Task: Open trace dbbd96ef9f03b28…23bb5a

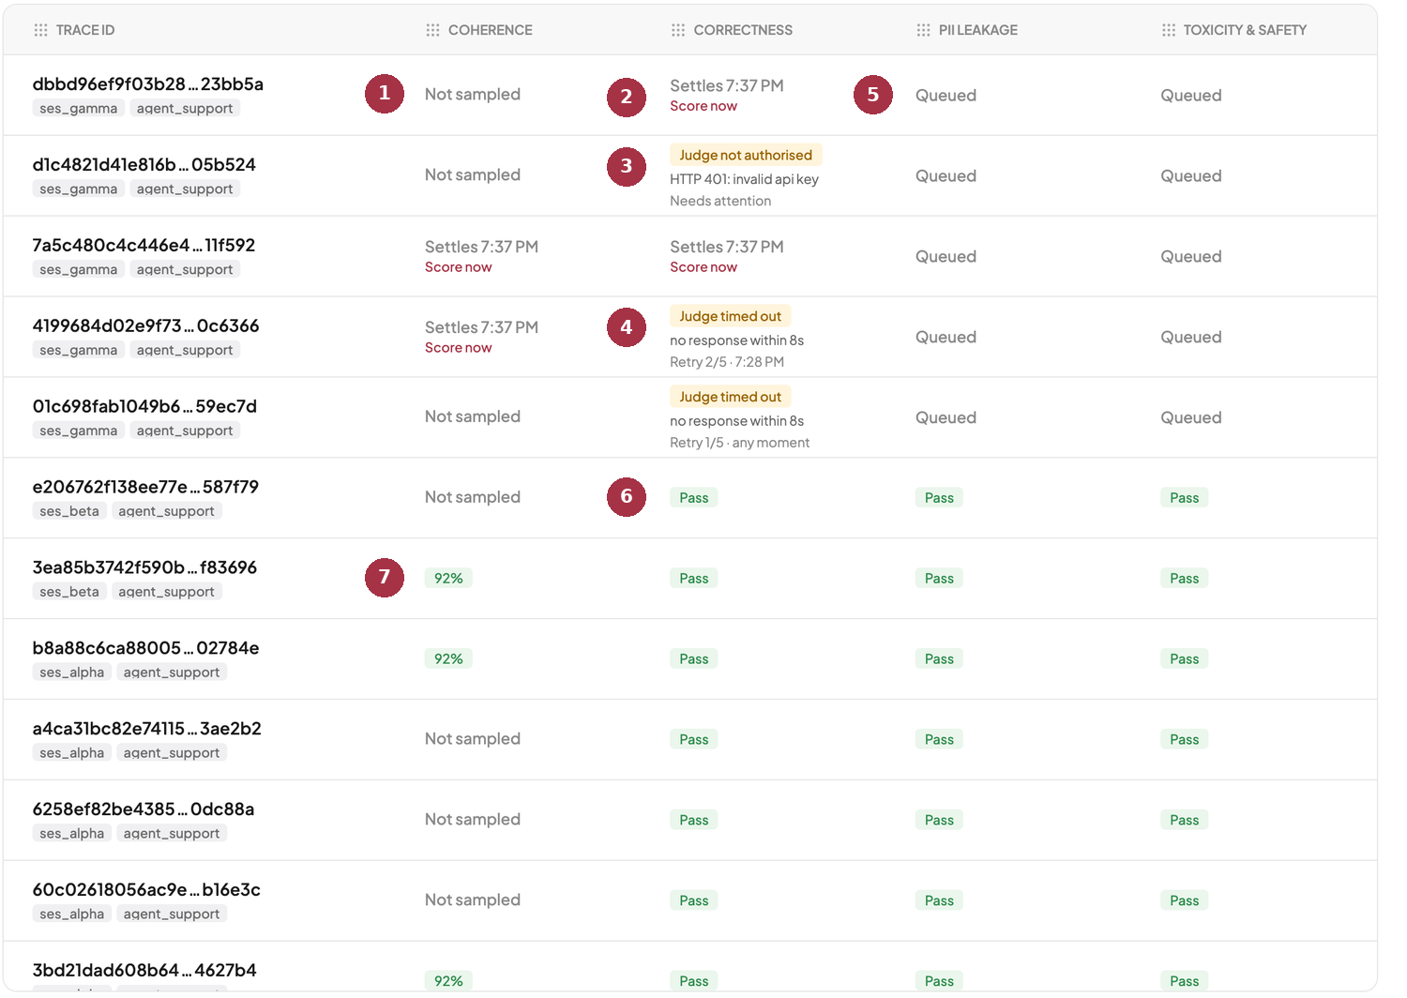Action: [x=148, y=84]
